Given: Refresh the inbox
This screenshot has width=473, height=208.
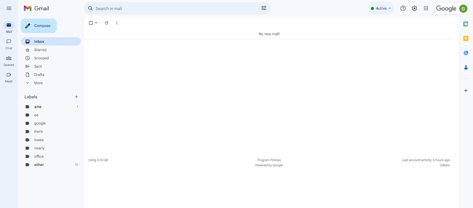Looking at the screenshot, I should tap(106, 23).
